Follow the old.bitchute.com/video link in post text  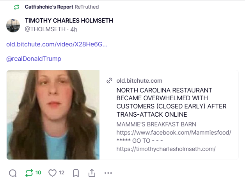57,44
